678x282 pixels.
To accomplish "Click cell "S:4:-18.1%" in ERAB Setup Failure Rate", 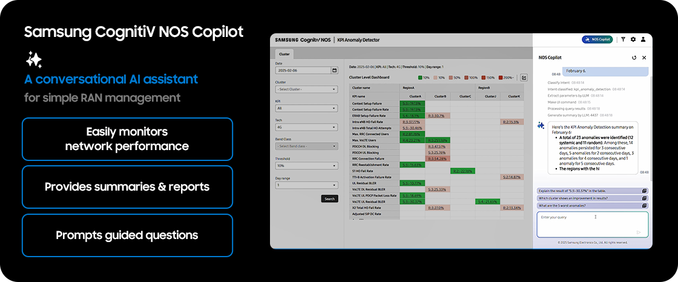I will pos(412,116).
